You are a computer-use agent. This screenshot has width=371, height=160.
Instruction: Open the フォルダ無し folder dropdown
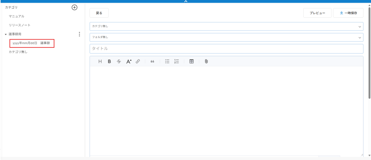tap(226, 37)
